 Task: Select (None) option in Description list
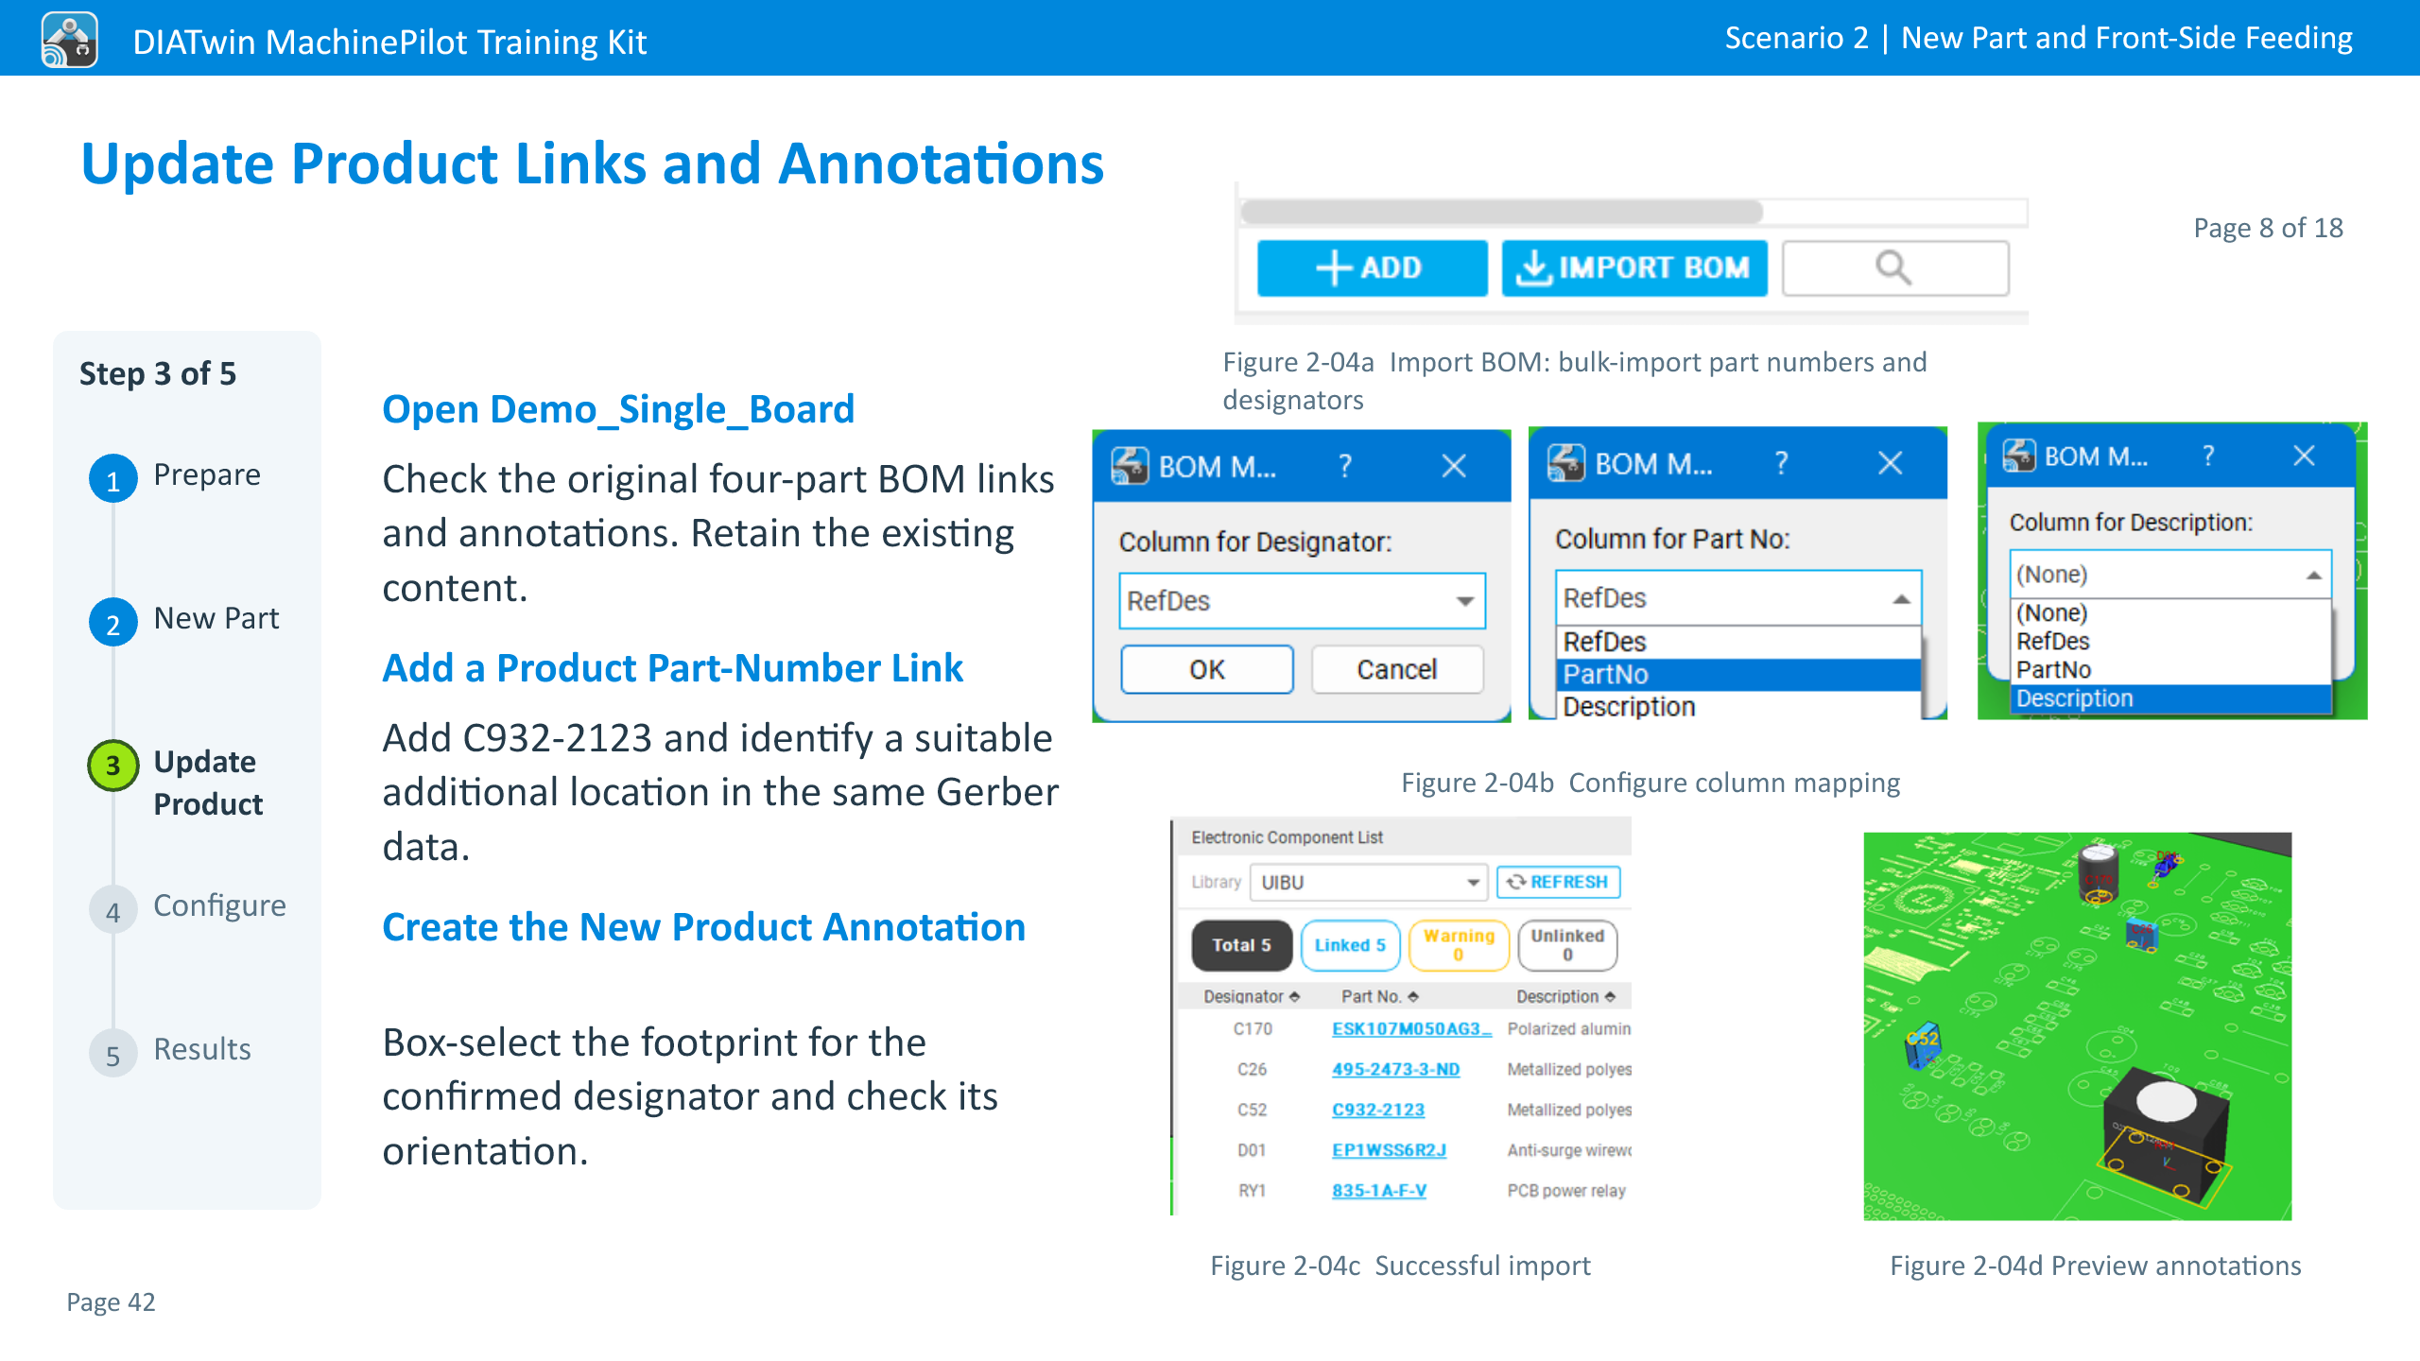pyautogui.click(x=2170, y=613)
